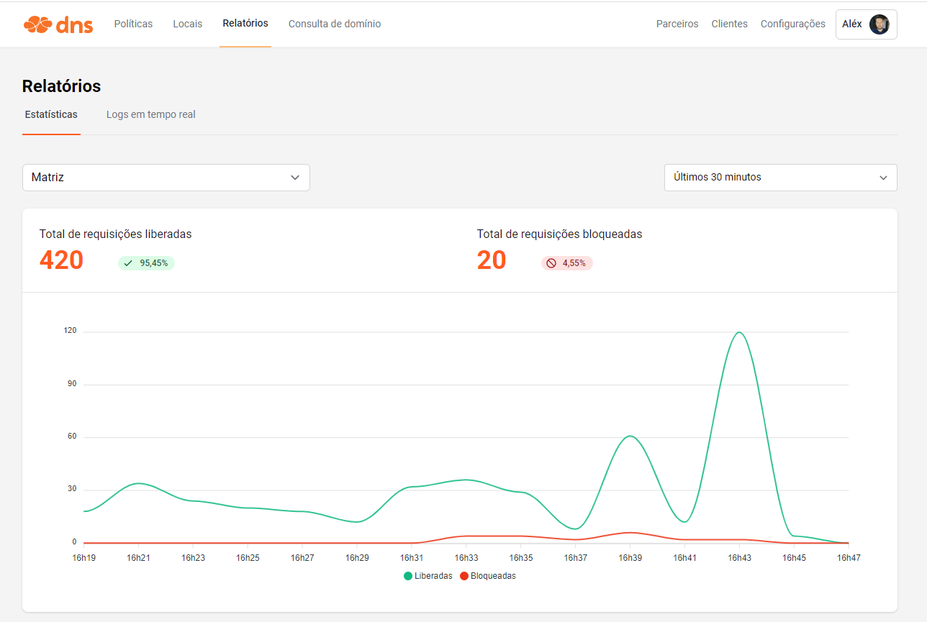Screen dimensions: 927x622
Task: Open the Aléx user avatar picture
Action: click(x=879, y=24)
